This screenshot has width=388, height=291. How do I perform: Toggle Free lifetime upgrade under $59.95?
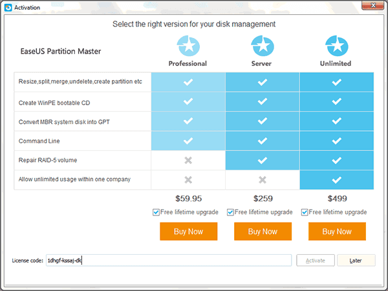coord(156,212)
